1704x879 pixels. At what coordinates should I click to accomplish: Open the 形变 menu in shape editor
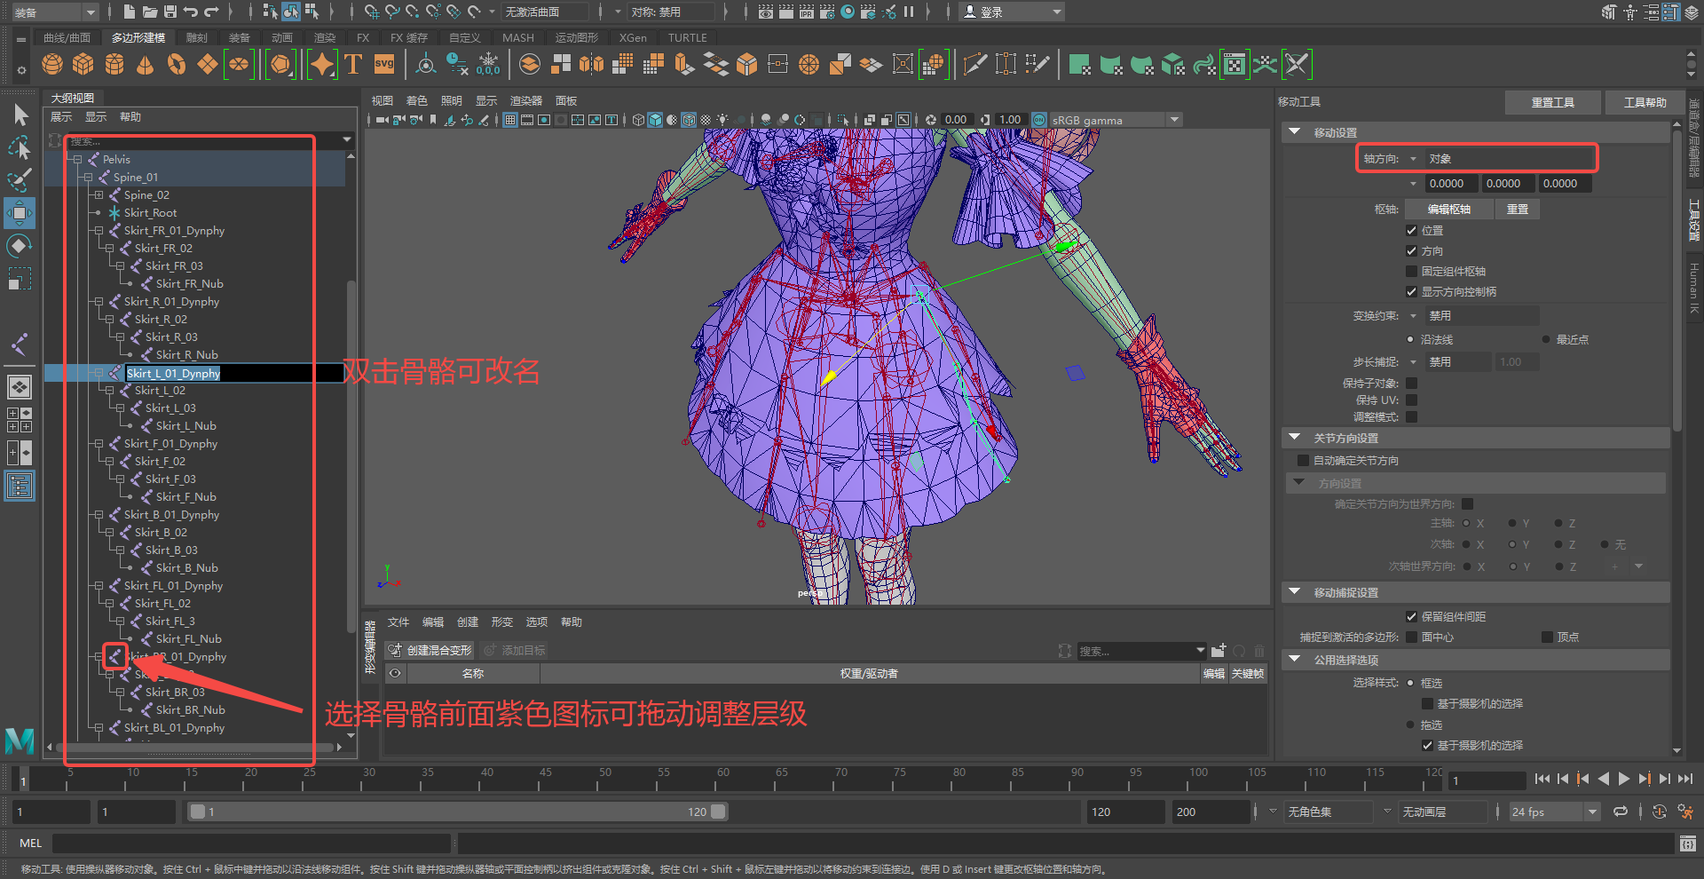pos(502,622)
